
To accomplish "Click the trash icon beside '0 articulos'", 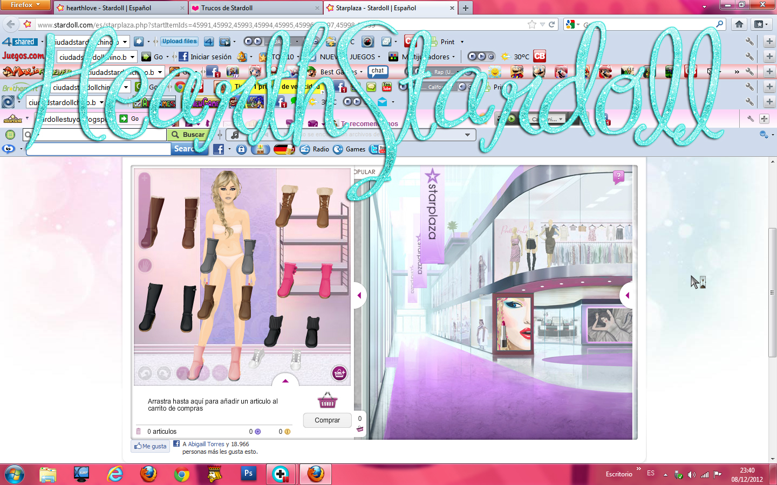I will [x=139, y=431].
